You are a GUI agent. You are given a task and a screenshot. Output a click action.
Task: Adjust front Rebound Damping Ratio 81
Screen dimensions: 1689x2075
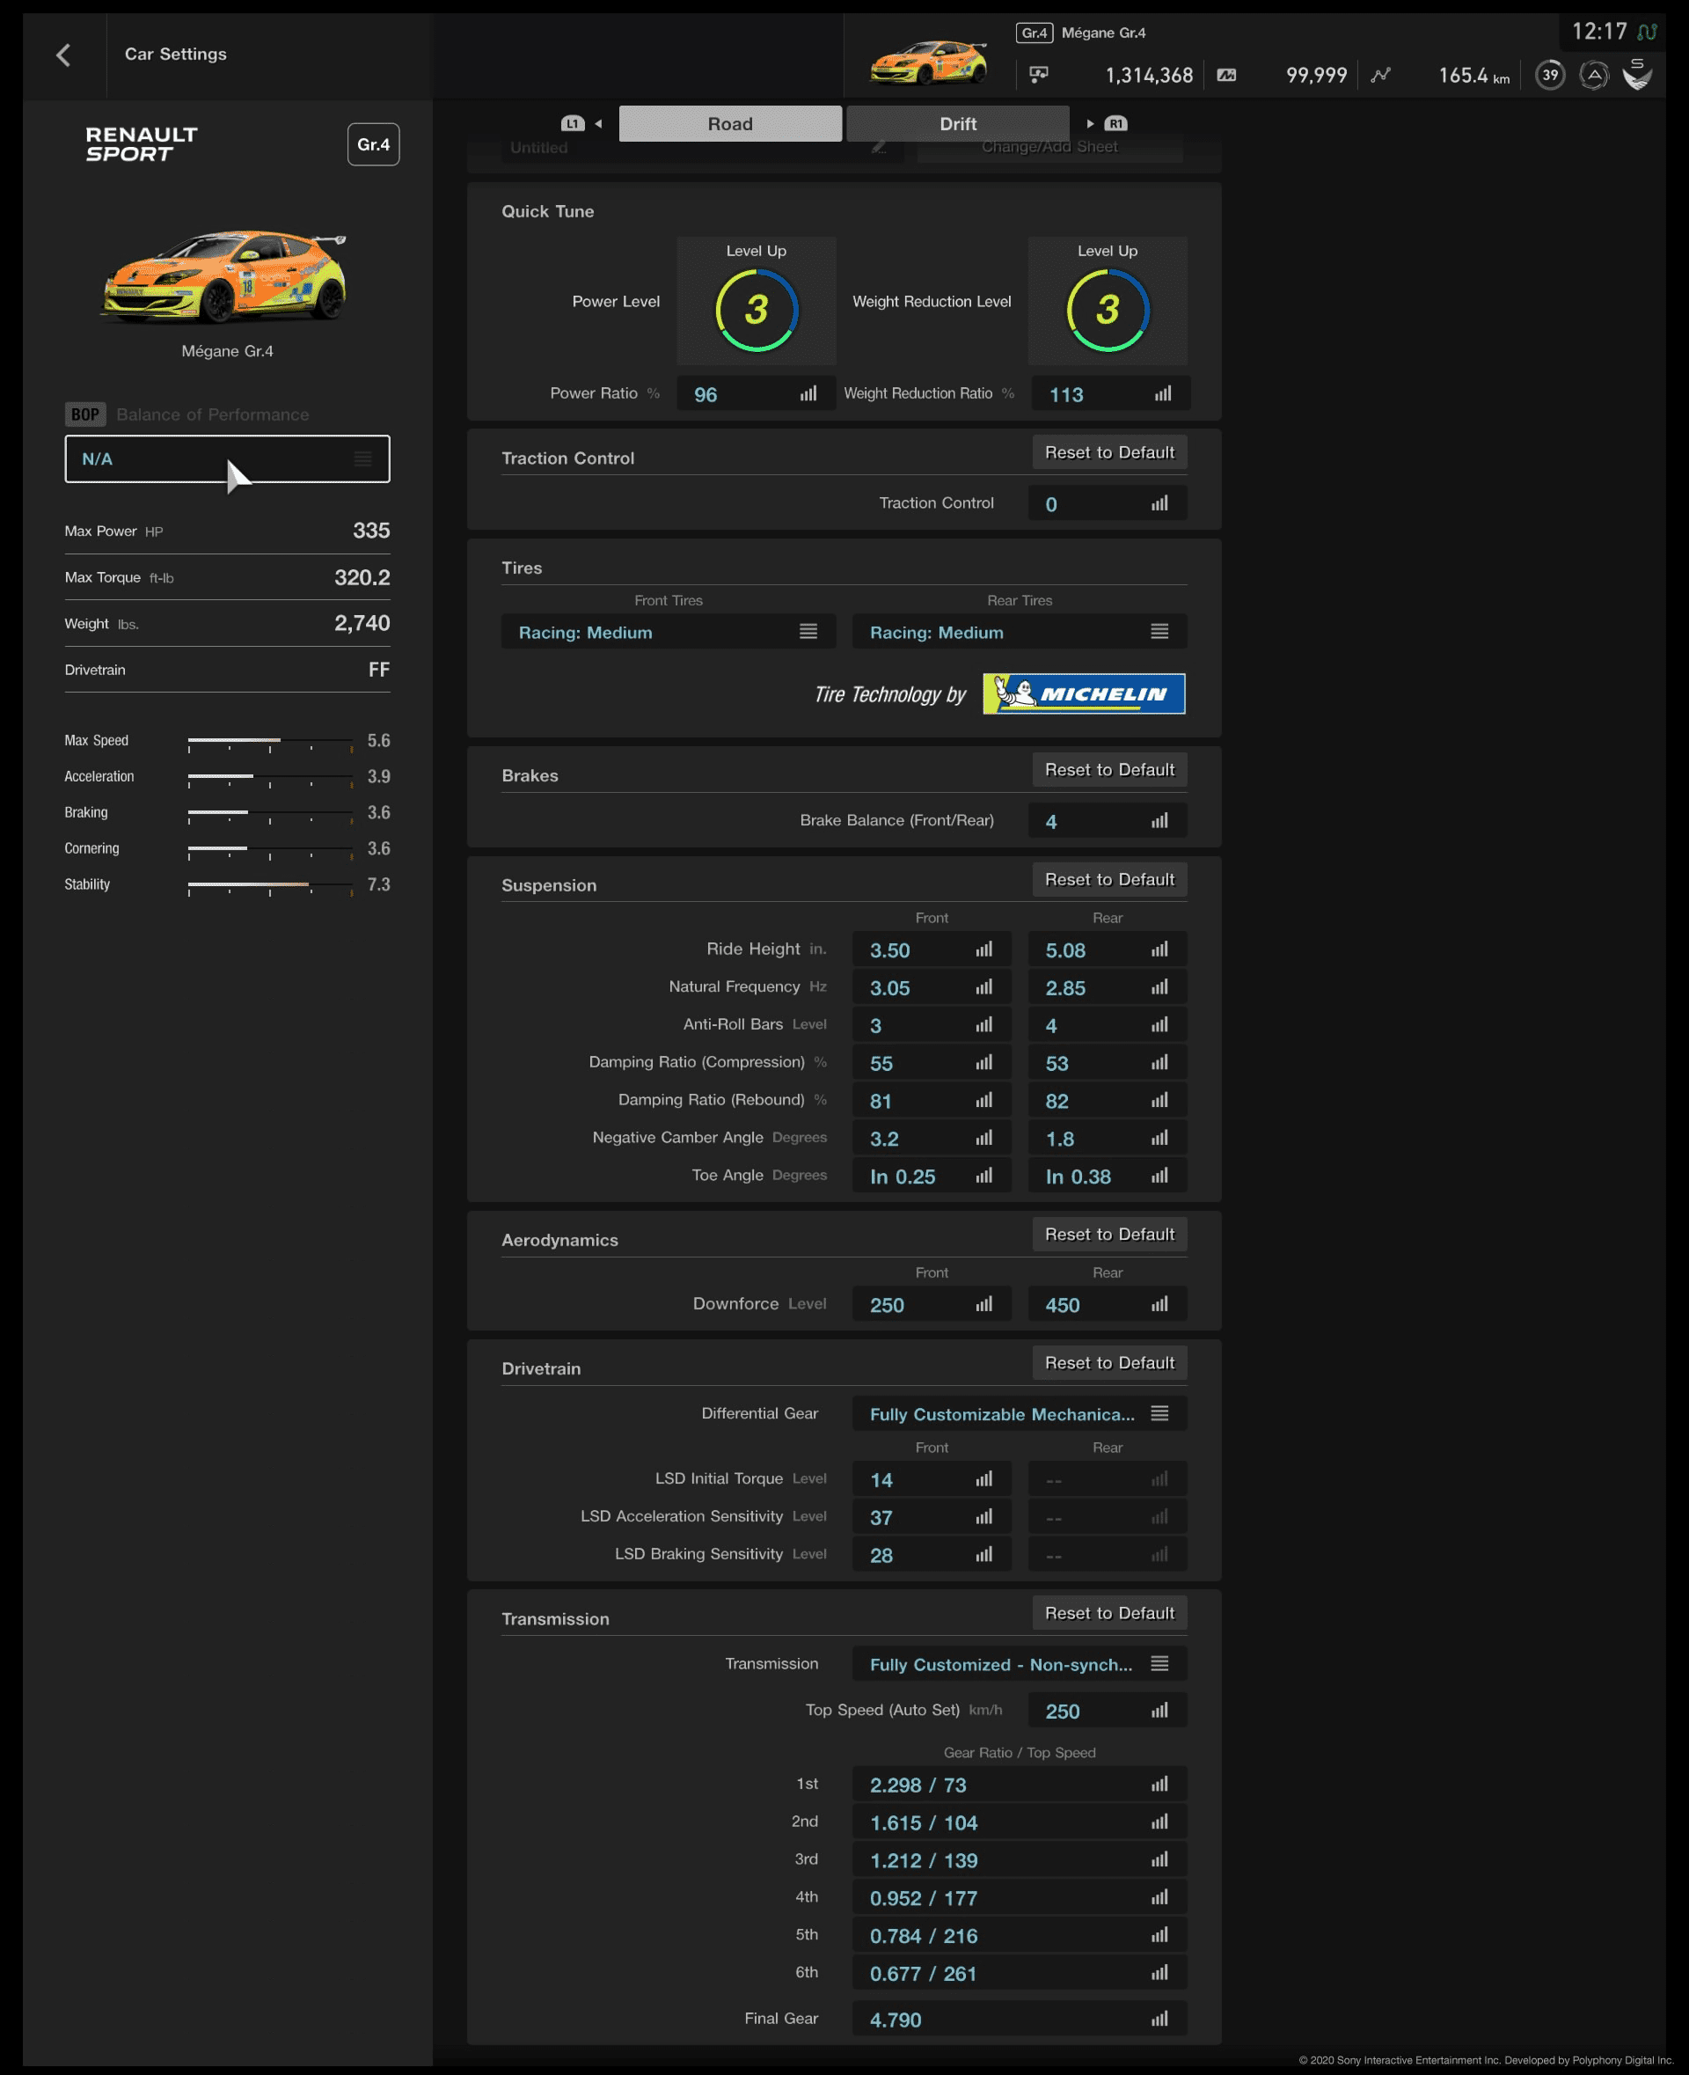tap(932, 1101)
